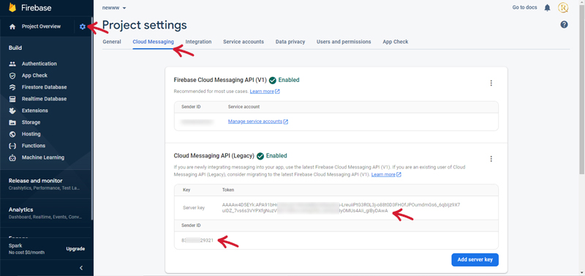Open the Service accounts tab

click(x=244, y=42)
